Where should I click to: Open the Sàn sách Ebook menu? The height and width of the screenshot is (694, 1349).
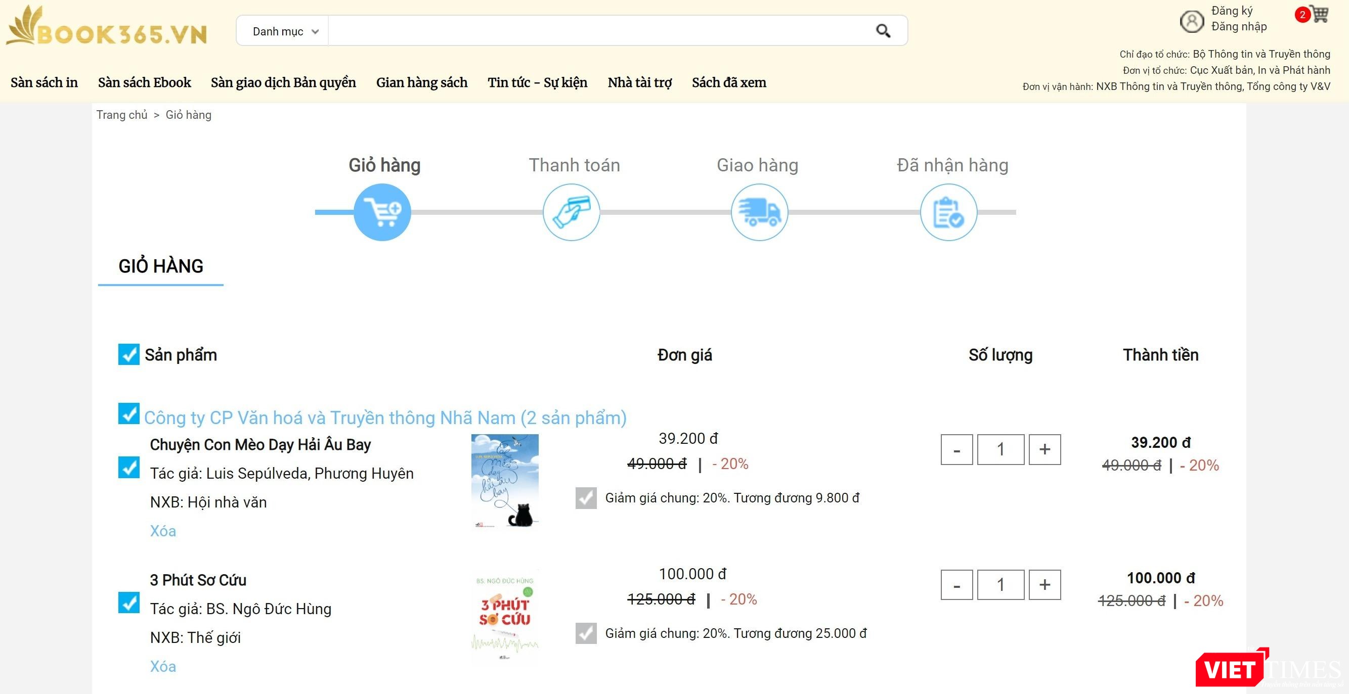144,82
